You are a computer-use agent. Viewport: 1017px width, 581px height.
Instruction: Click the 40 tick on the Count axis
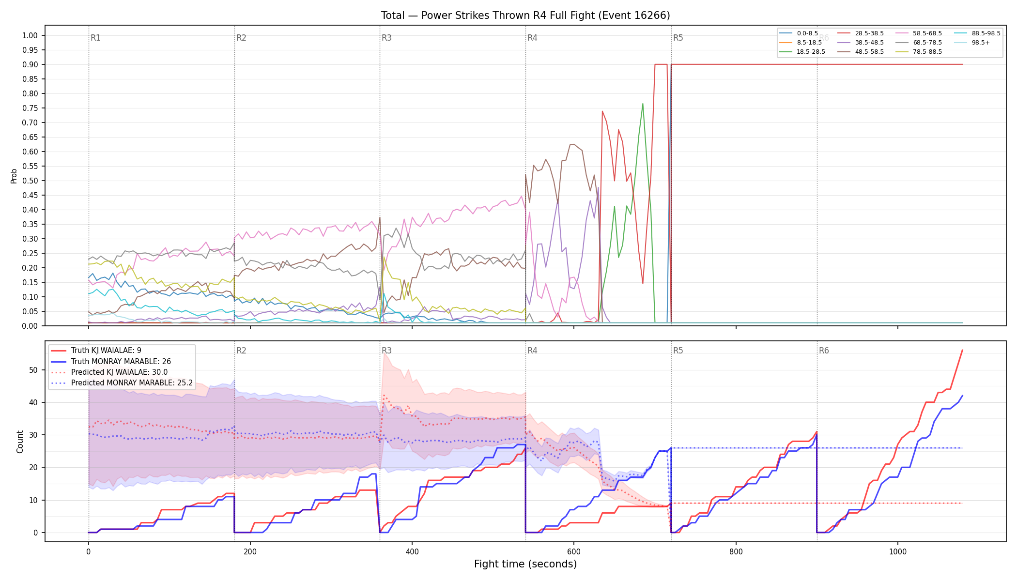pyautogui.click(x=33, y=402)
